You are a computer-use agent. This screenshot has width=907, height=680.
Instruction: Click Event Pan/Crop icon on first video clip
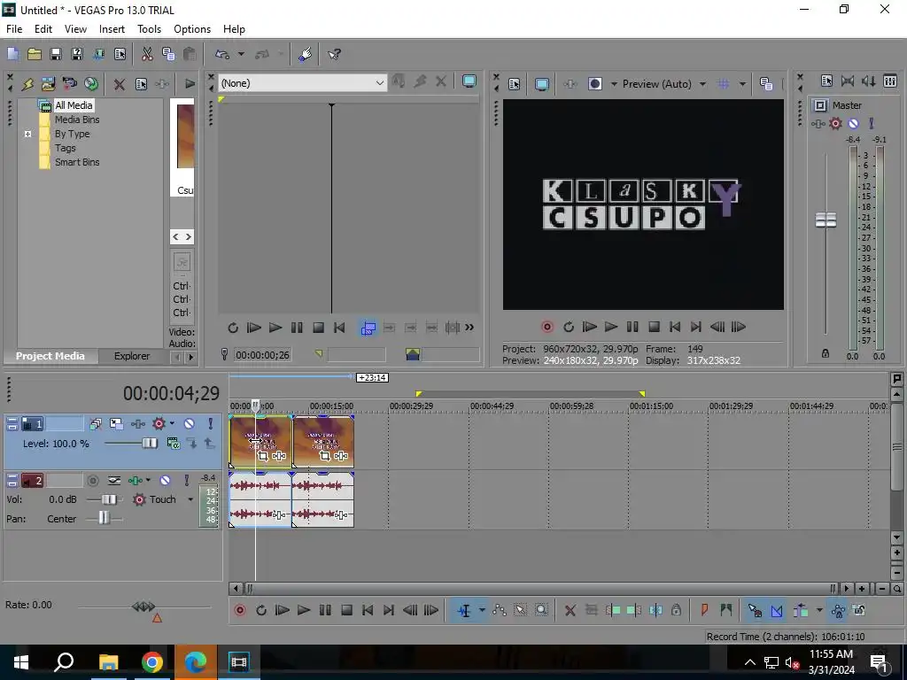pos(263,456)
